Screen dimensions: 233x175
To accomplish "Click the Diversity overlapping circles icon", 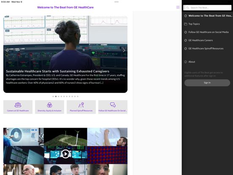I will click(x=49, y=105).
